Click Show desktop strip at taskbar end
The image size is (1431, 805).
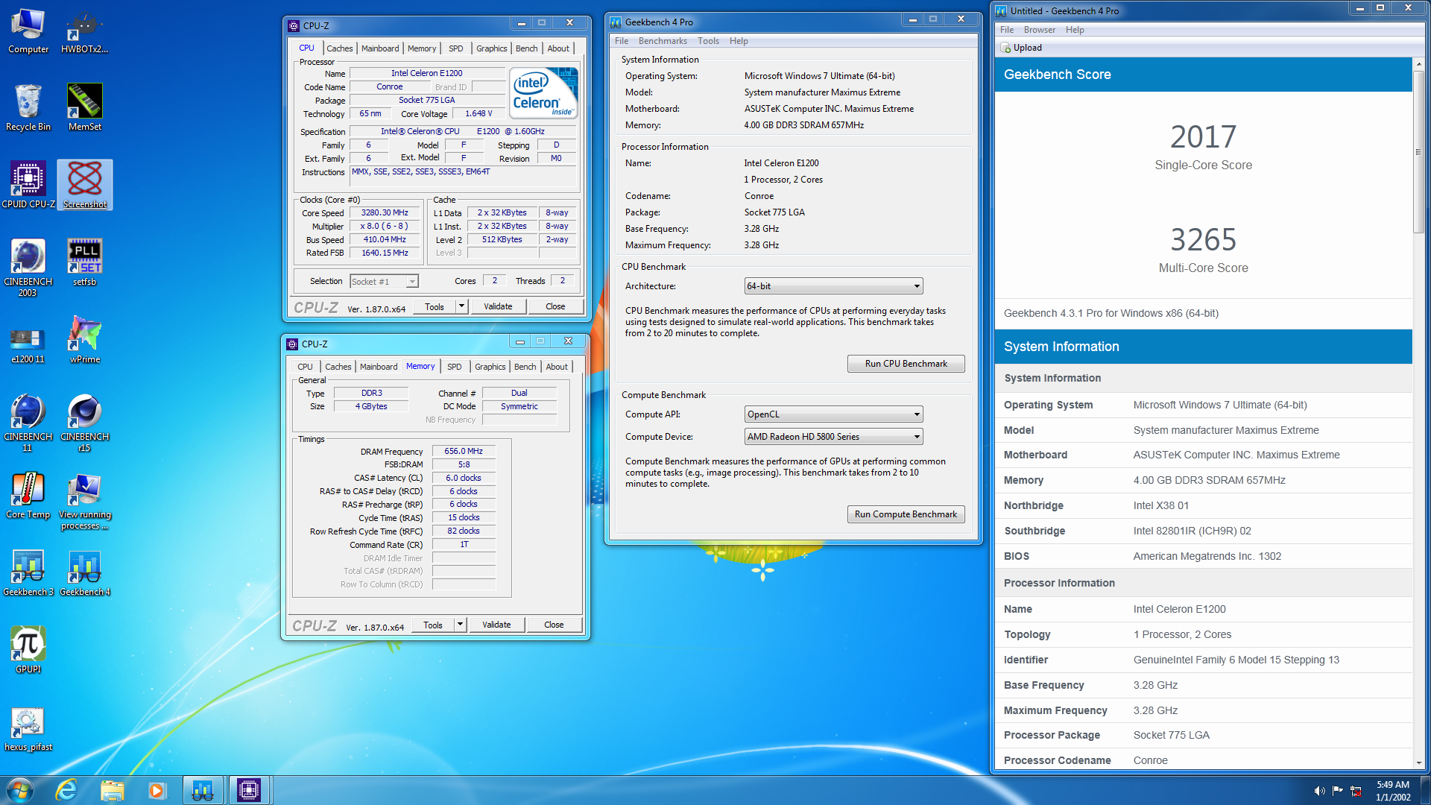pyautogui.click(x=1426, y=790)
